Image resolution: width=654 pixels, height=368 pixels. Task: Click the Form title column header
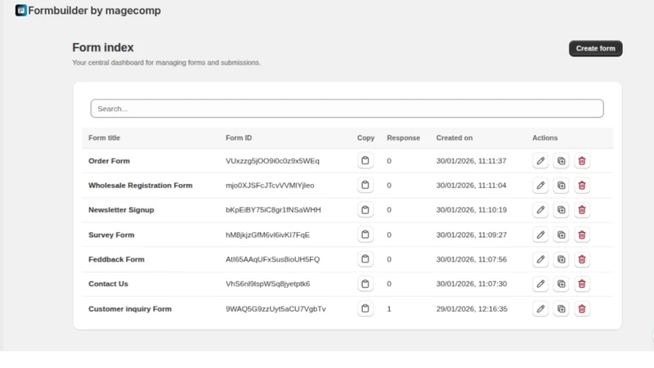pos(104,137)
